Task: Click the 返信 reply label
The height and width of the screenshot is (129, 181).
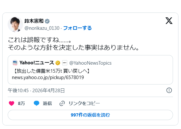Action: tap(47, 103)
